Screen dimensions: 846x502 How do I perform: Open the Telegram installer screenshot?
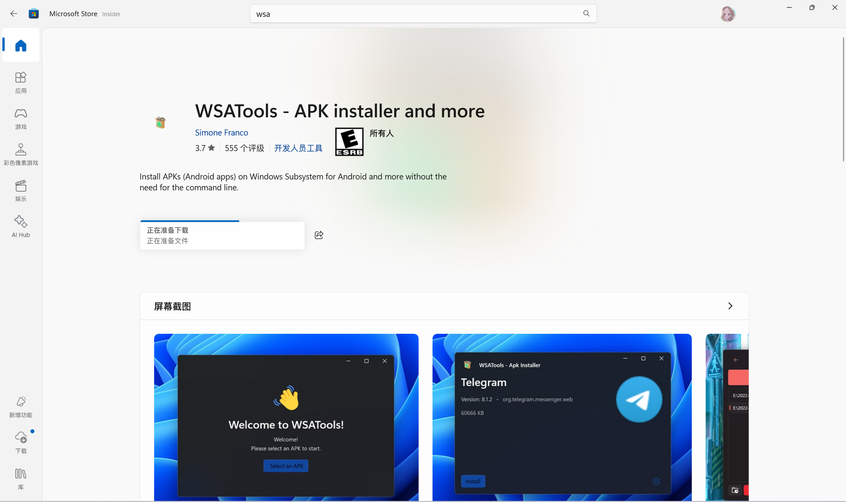[562, 417]
